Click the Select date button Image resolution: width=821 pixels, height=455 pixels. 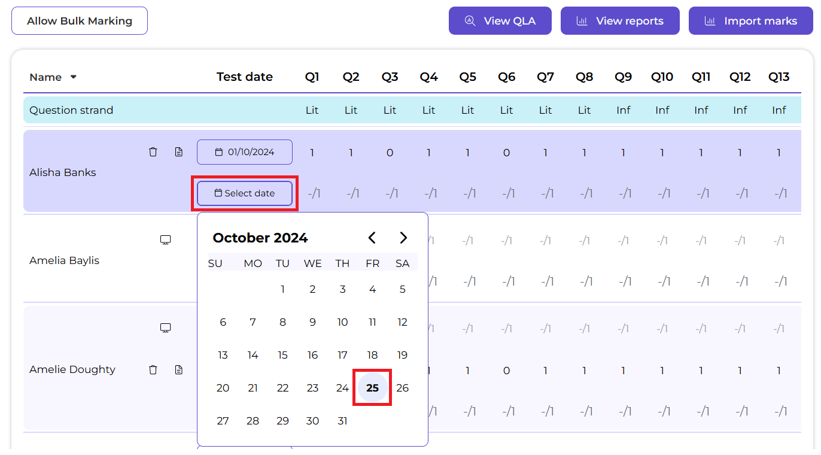pyautogui.click(x=244, y=193)
